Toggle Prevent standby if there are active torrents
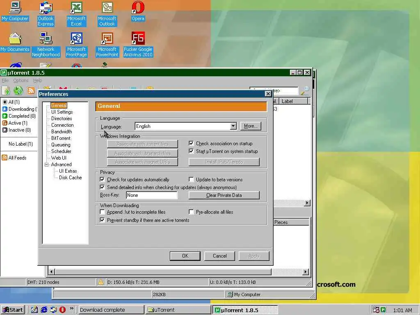Image resolution: width=420 pixels, height=315 pixels. (102, 220)
